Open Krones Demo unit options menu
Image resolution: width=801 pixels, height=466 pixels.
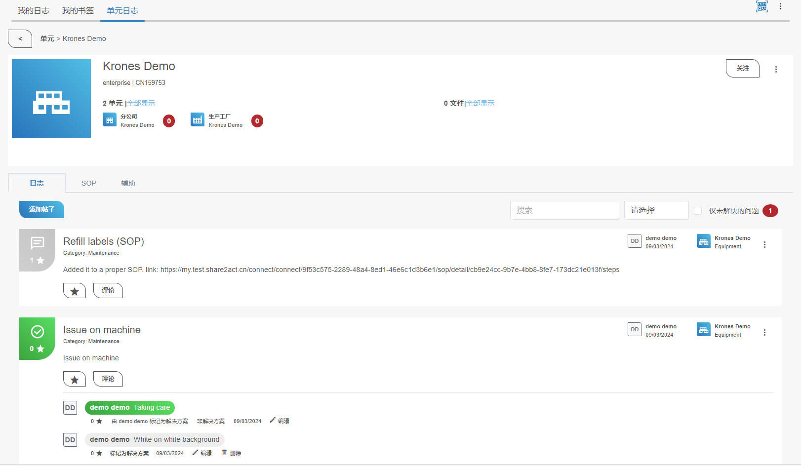(x=776, y=70)
